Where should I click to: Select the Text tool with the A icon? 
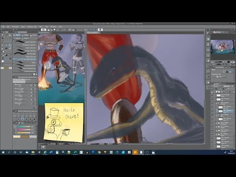(x=10, y=59)
